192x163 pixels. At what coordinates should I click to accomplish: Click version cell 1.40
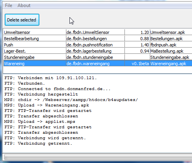pos(137,45)
